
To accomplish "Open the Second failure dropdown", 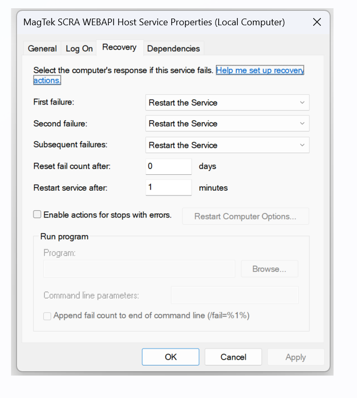I will coord(227,124).
